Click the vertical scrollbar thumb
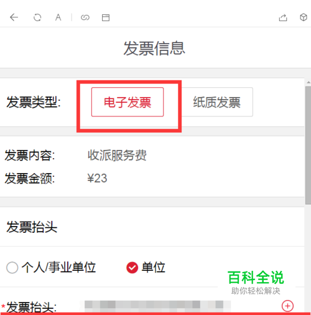Screen dimensions: 311x315 [309, 145]
